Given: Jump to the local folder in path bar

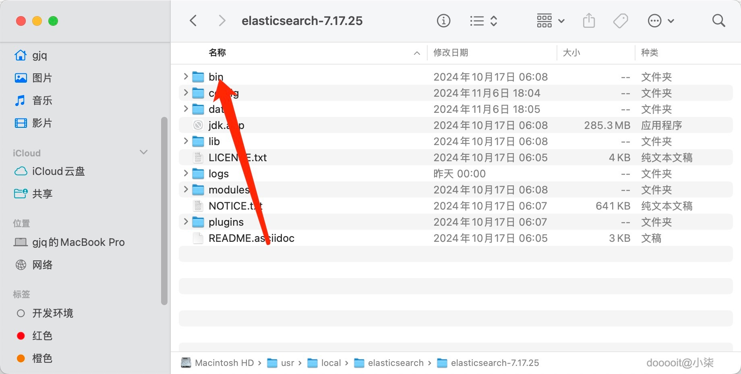Looking at the screenshot, I should 331,363.
